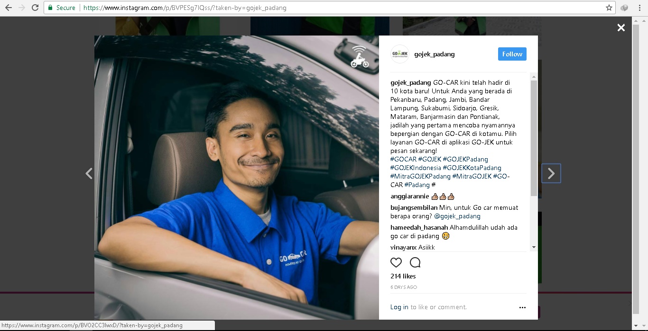This screenshot has width=648, height=331.
Task: Open the #MitraGOJEKPadang hashtag
Action: (420, 176)
